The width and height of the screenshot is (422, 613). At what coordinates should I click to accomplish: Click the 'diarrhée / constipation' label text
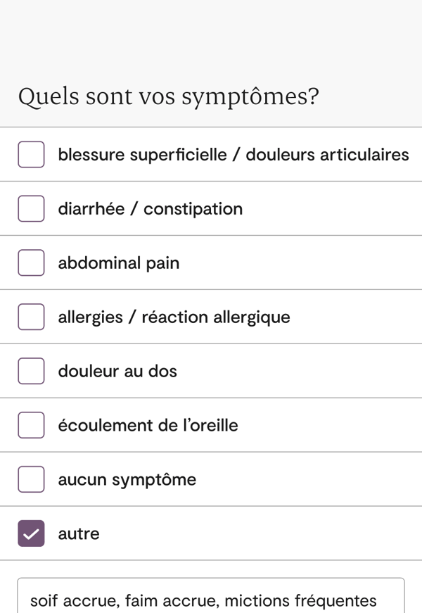click(x=150, y=209)
